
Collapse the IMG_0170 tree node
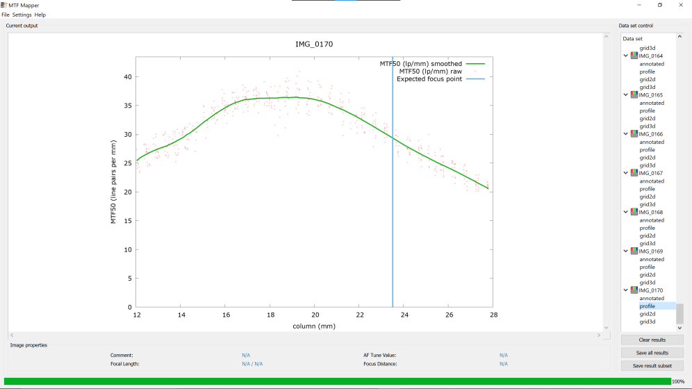click(x=626, y=290)
